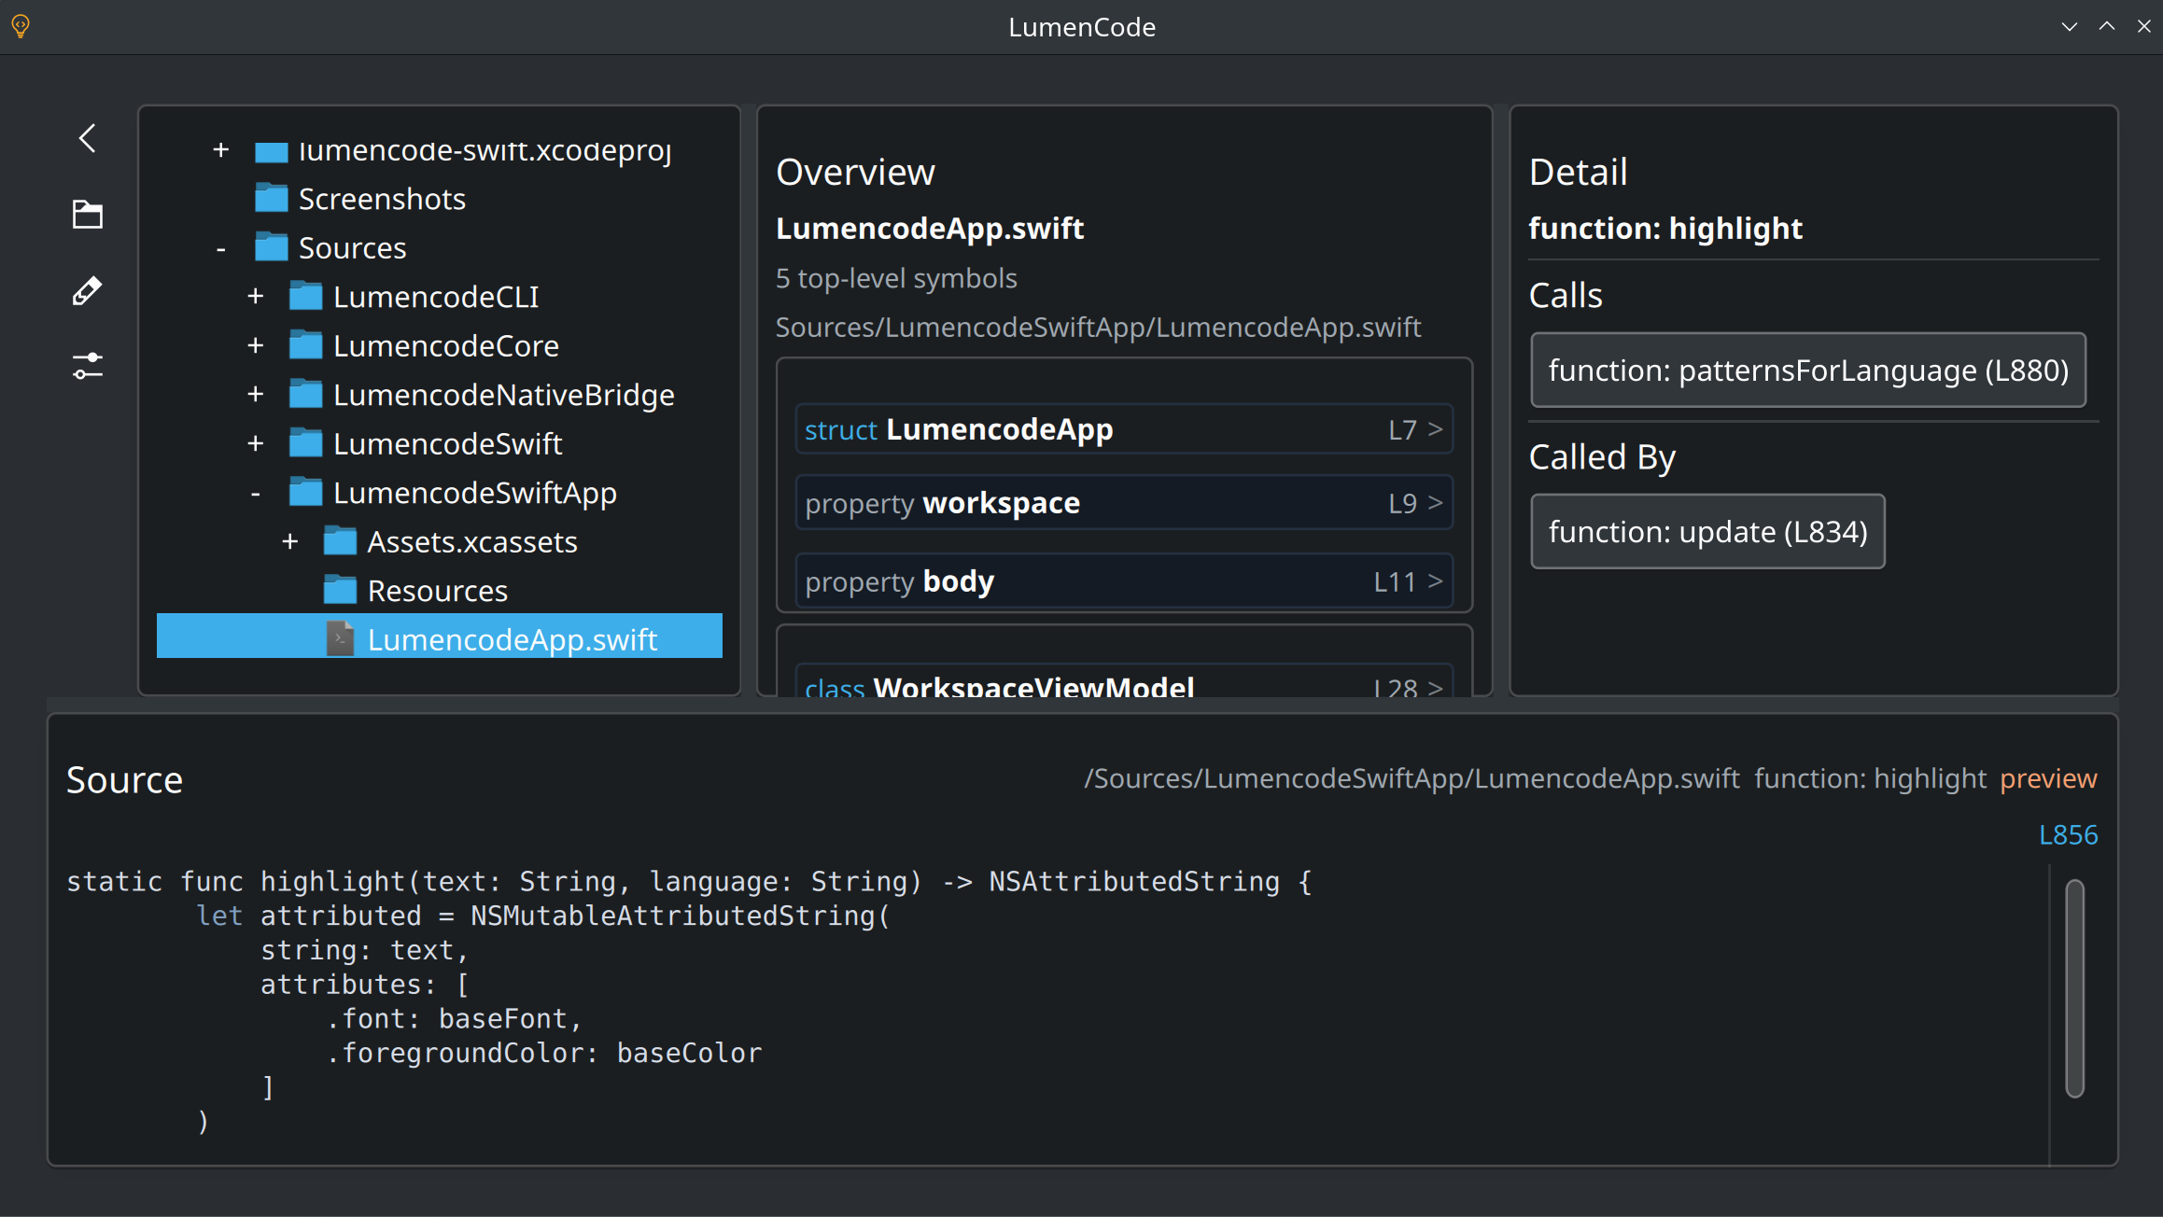Click function: update (L834) under Called By
This screenshot has height=1217, width=2163.
[1707, 531]
